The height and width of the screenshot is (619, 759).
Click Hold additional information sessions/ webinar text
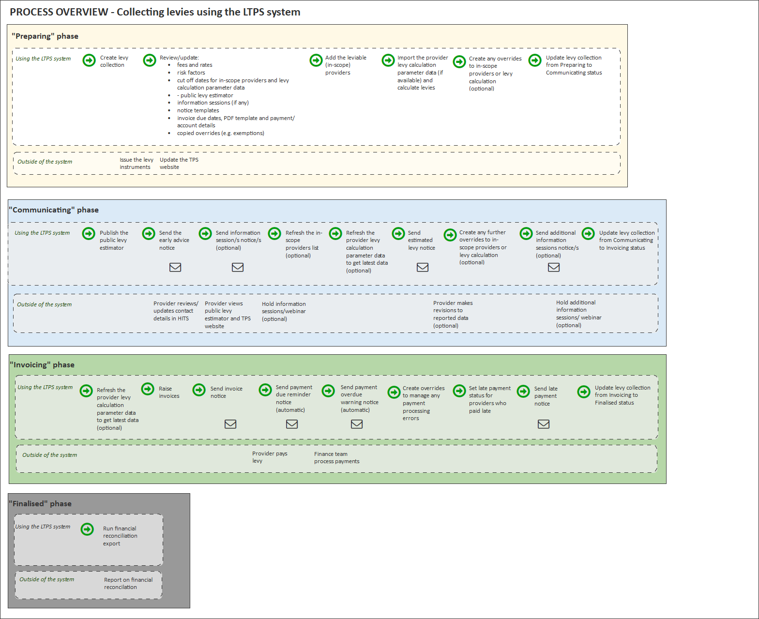click(578, 314)
